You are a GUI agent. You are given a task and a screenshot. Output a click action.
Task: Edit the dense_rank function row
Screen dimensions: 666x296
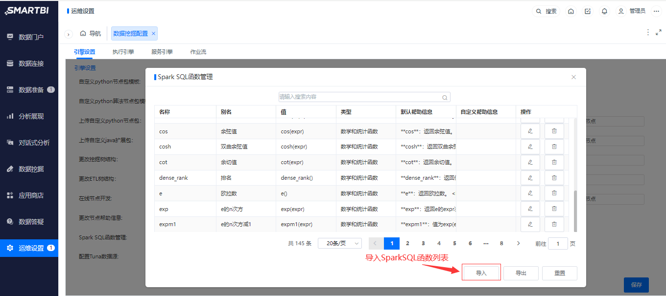click(530, 178)
